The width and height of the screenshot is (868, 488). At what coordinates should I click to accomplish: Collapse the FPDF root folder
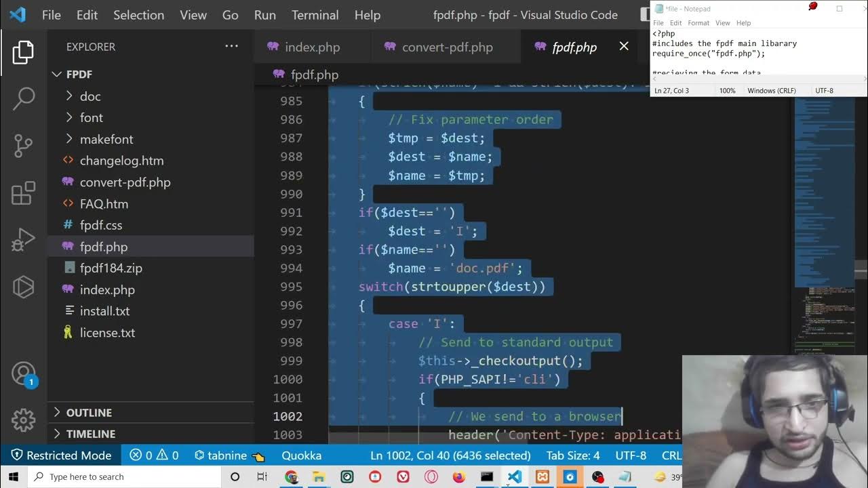(x=79, y=75)
